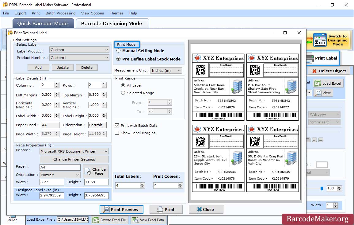Image resolution: width=354 pixels, height=225 pixels.
Task: Open the Printer selection dropdown
Action: tap(74, 151)
